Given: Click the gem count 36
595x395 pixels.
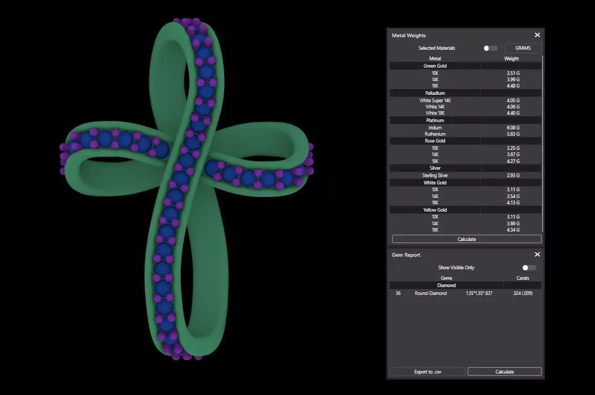Looking at the screenshot, I should tap(398, 293).
